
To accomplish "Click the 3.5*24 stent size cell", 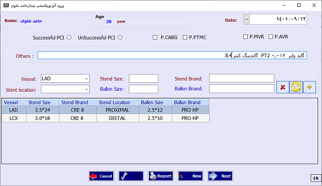I will (x=43, y=110).
